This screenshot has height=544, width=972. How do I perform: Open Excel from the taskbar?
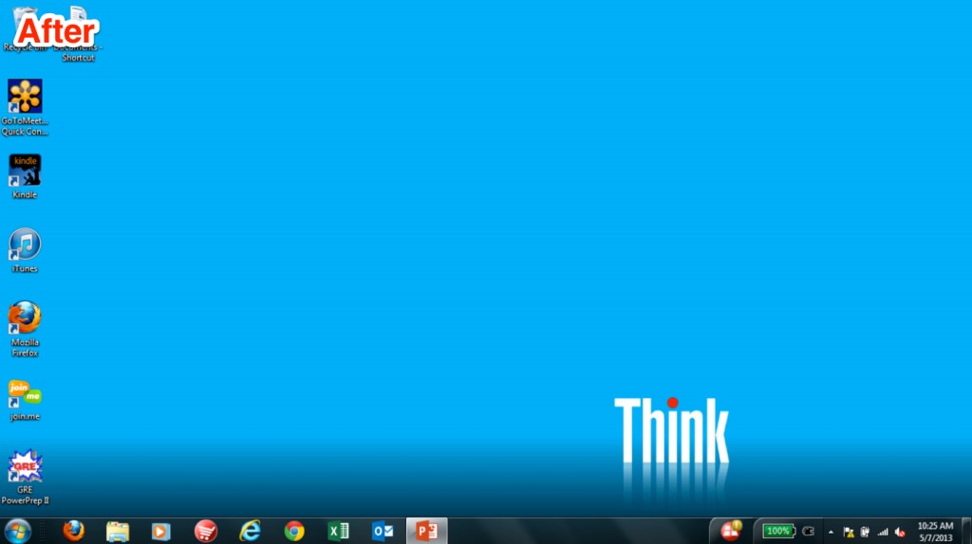[338, 531]
